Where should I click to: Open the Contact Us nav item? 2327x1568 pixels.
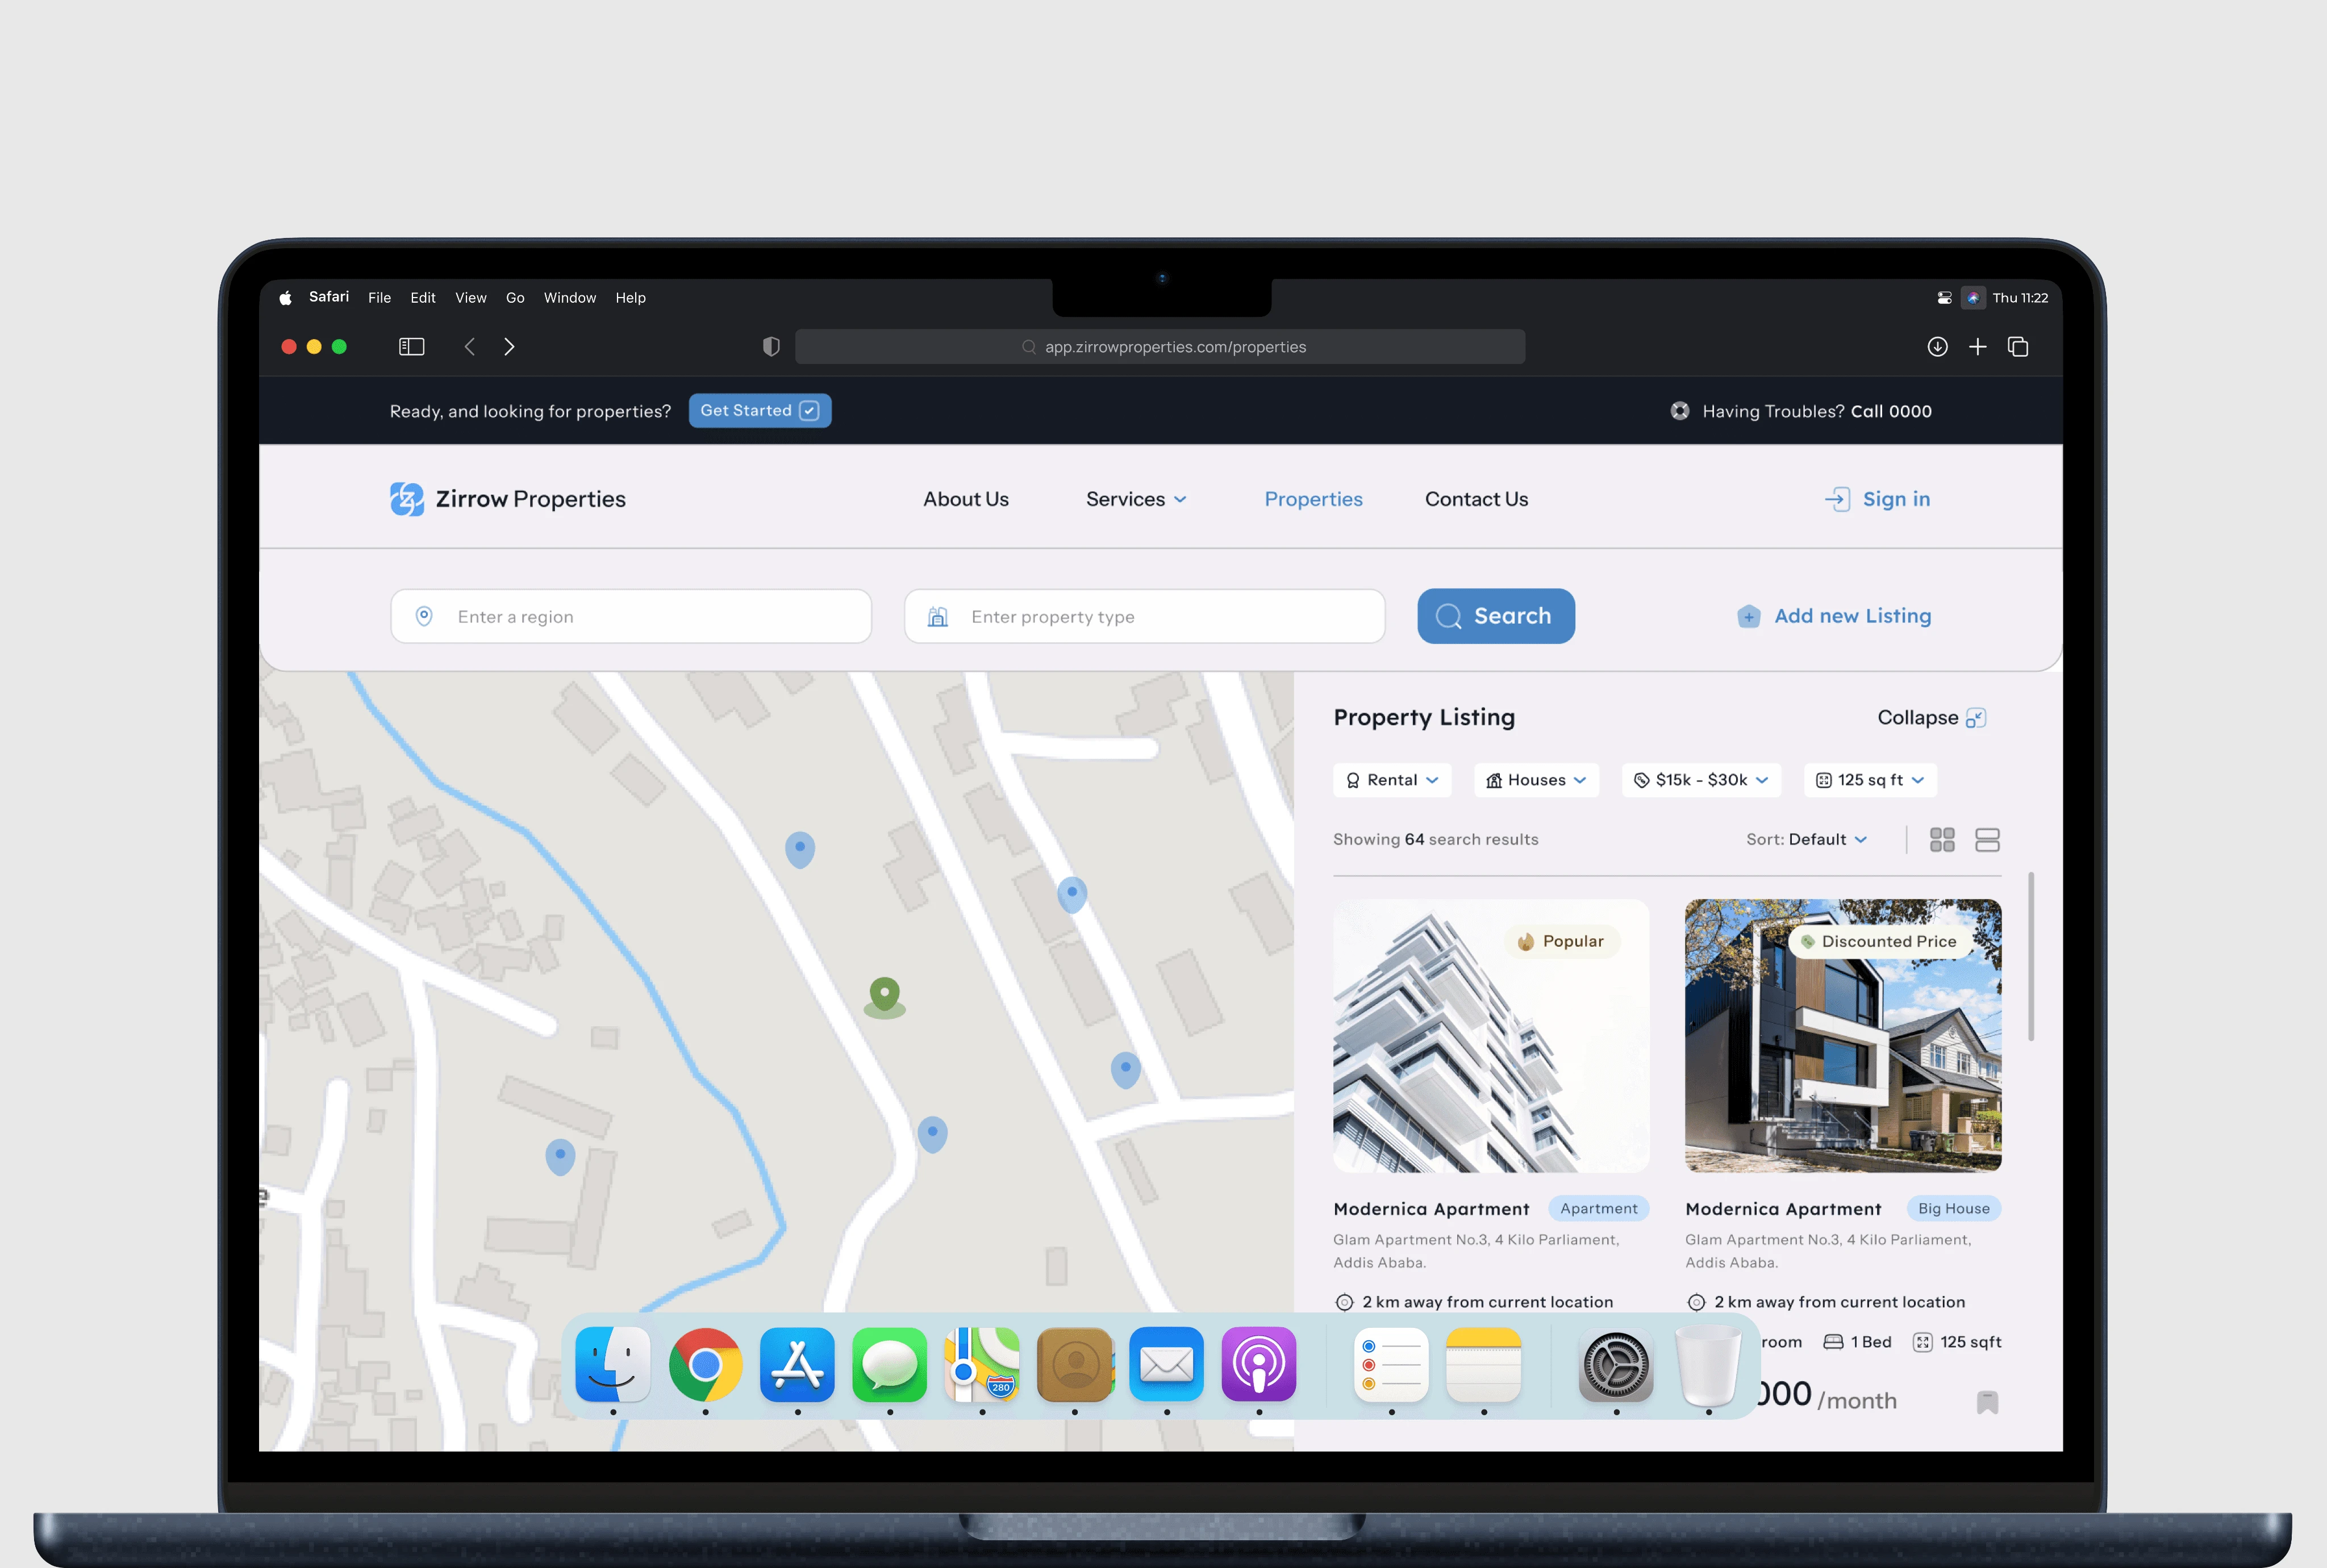coord(1475,499)
